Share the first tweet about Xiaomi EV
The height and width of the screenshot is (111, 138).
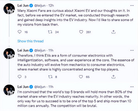pyautogui.click(x=114, y=32)
